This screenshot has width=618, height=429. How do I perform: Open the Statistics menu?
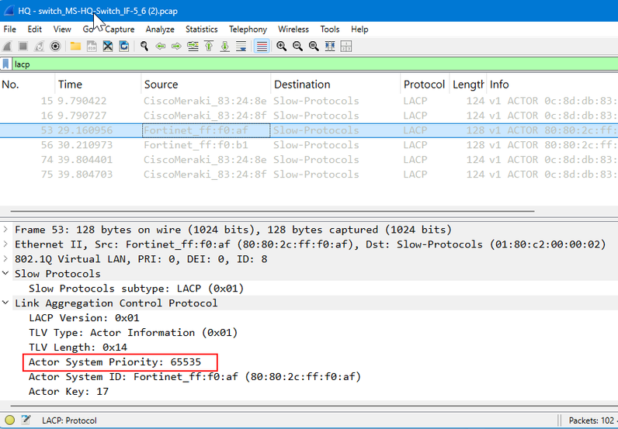click(x=201, y=29)
